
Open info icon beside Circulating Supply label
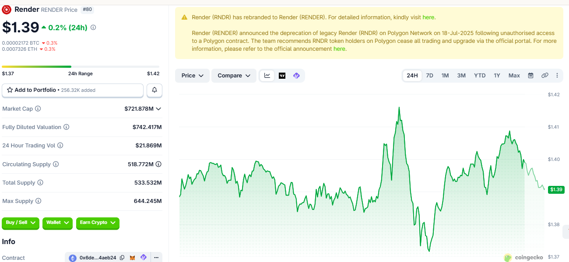(x=56, y=164)
